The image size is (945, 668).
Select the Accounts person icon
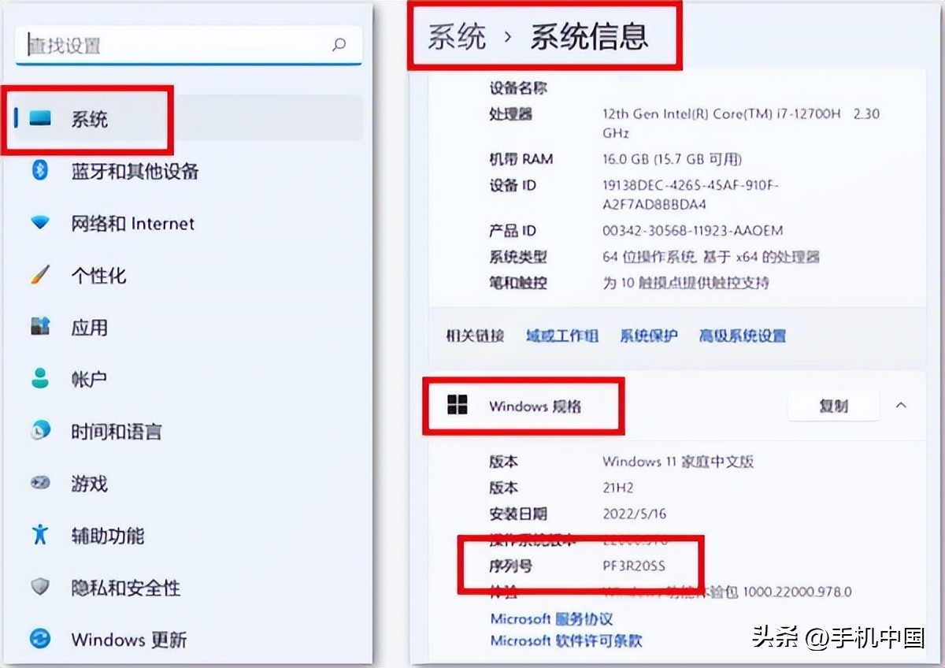(x=40, y=379)
